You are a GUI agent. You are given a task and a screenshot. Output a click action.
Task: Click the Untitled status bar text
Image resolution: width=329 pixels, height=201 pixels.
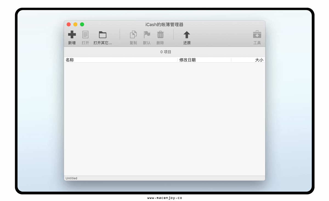point(71,178)
